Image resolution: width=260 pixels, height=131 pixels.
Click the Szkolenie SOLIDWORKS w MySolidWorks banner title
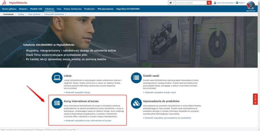click(x=49, y=45)
